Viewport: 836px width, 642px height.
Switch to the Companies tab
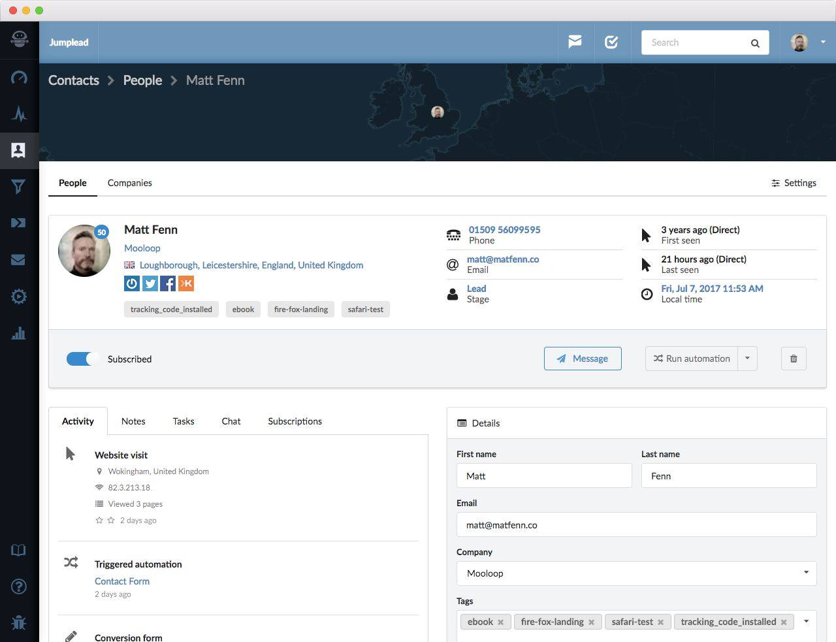pos(129,183)
